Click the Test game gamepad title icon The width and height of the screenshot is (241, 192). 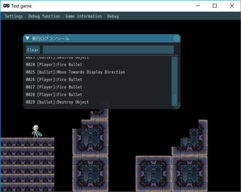click(x=6, y=6)
